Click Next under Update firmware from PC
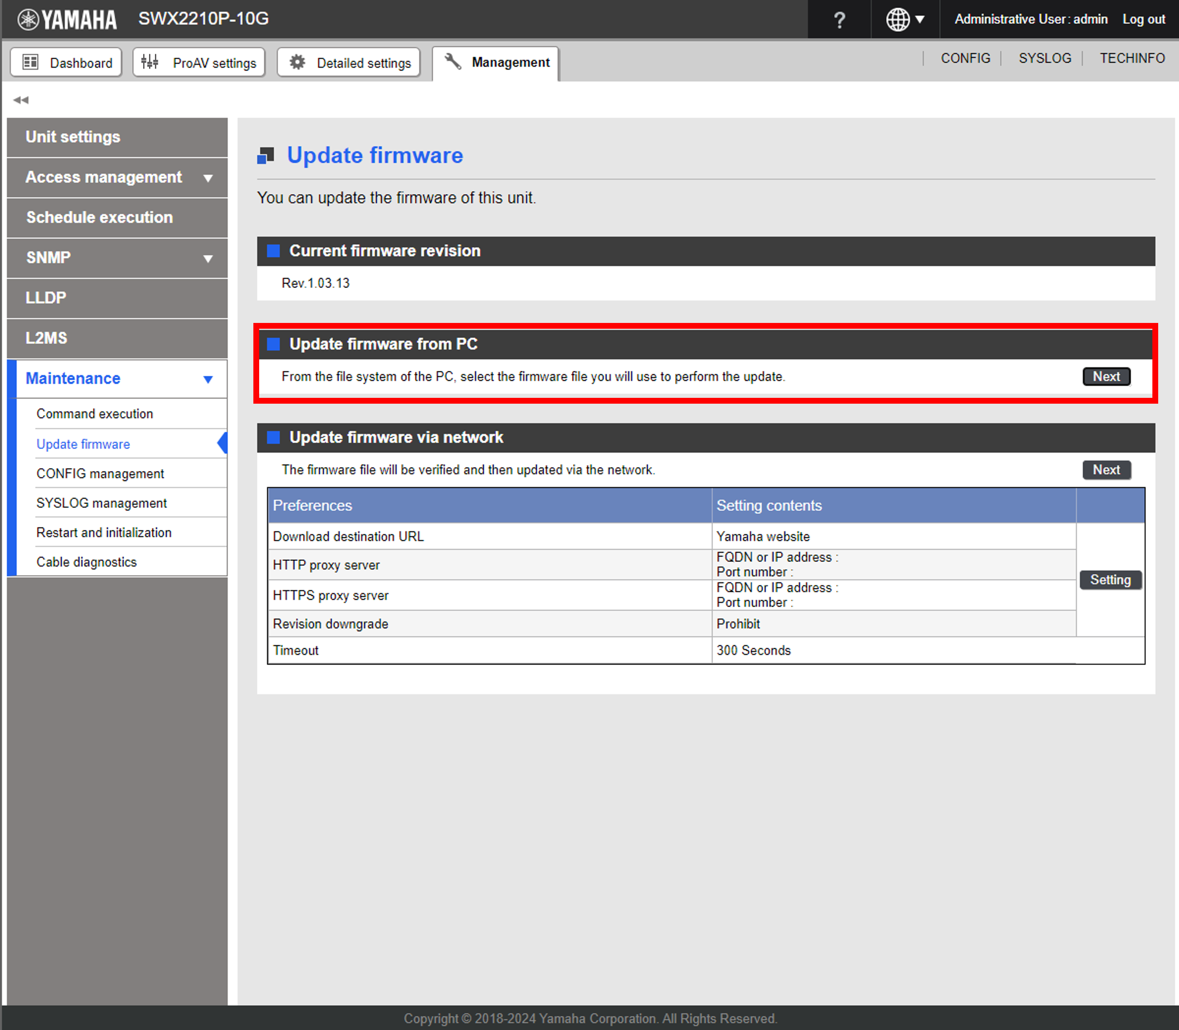 (1106, 377)
